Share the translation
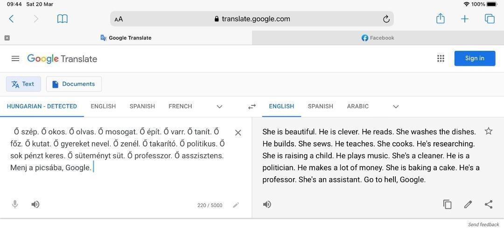This screenshot has width=504, height=243. 488,204
